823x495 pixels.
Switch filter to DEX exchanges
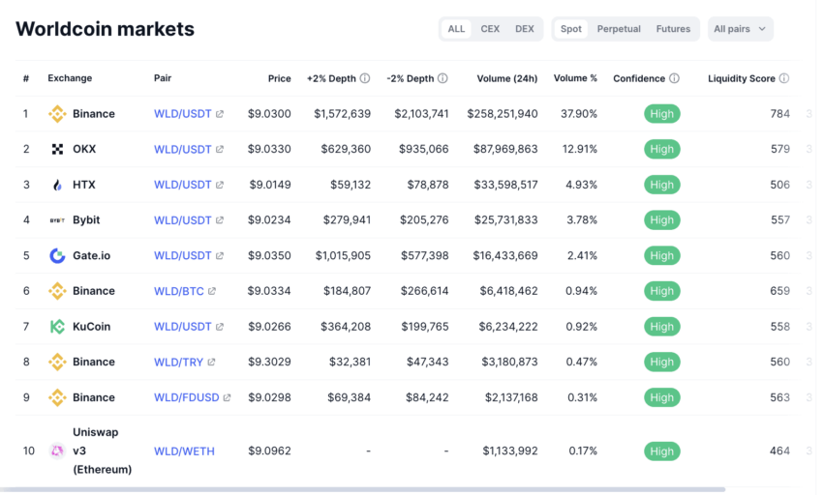coord(525,29)
